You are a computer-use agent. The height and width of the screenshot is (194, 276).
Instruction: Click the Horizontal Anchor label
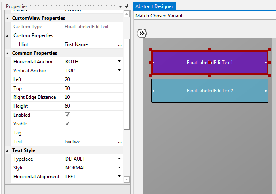coord(33,62)
